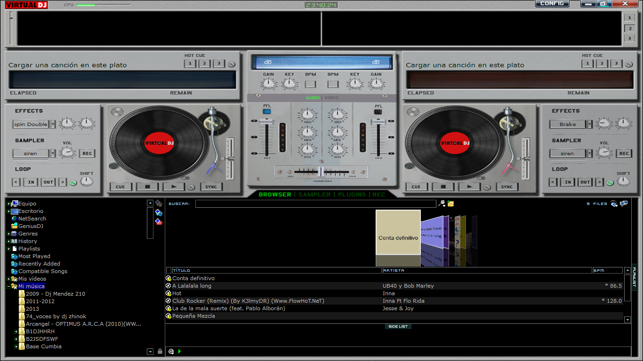Open the siren sampler dropdown on right deck
This screenshot has width=643, height=361.
pyautogui.click(x=566, y=153)
